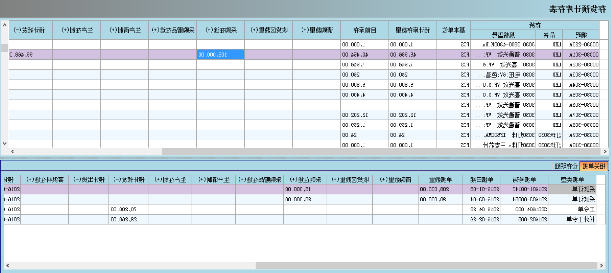Click the 目前库存 column header
The height and width of the screenshot is (273, 611).
pos(364,30)
